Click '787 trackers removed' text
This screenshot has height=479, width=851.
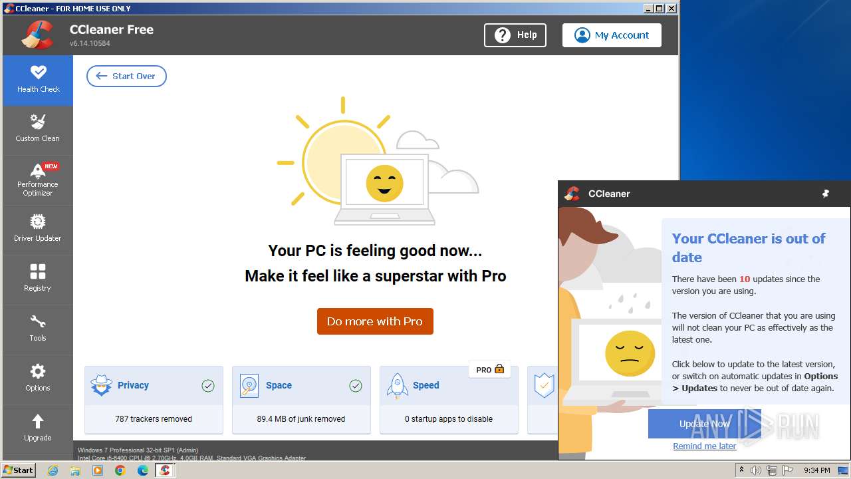[x=154, y=419]
